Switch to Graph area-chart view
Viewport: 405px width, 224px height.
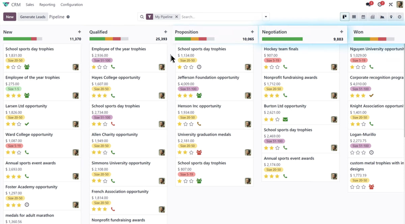tap(382, 17)
